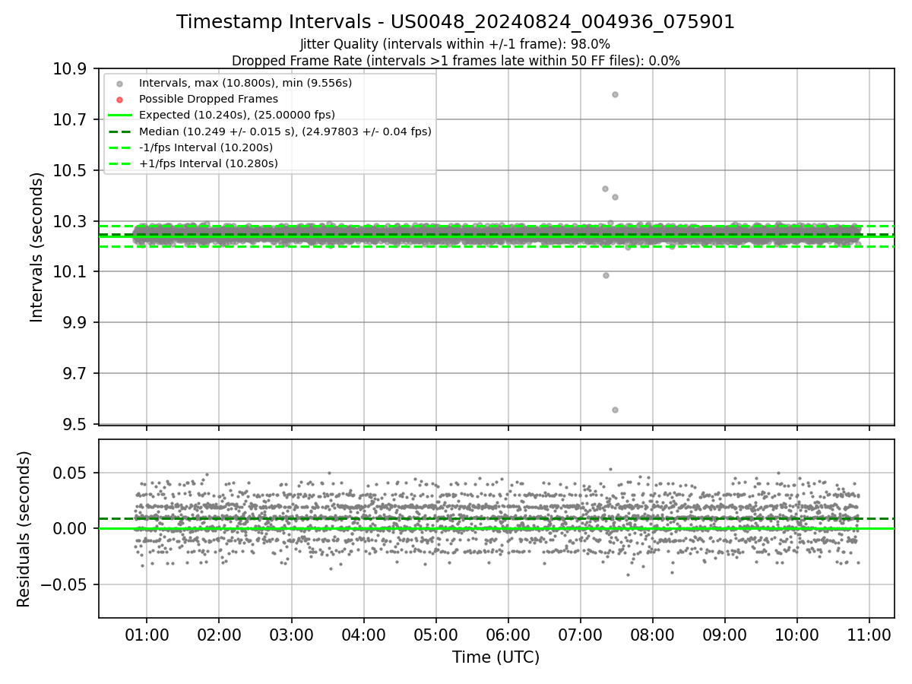
Task: Click the 11:00 time tick label
Action: pos(869,635)
